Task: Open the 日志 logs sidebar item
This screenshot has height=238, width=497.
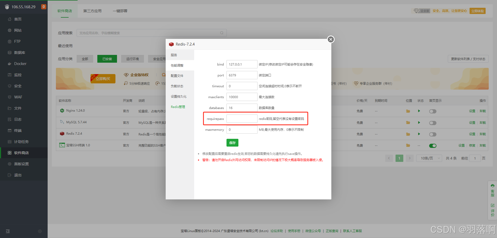Action: pyautogui.click(x=24, y=119)
